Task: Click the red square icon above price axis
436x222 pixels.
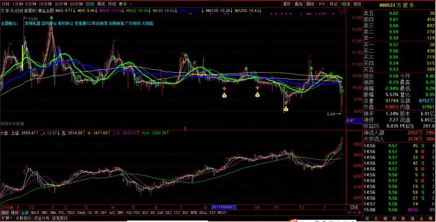Action: (x=344, y=11)
